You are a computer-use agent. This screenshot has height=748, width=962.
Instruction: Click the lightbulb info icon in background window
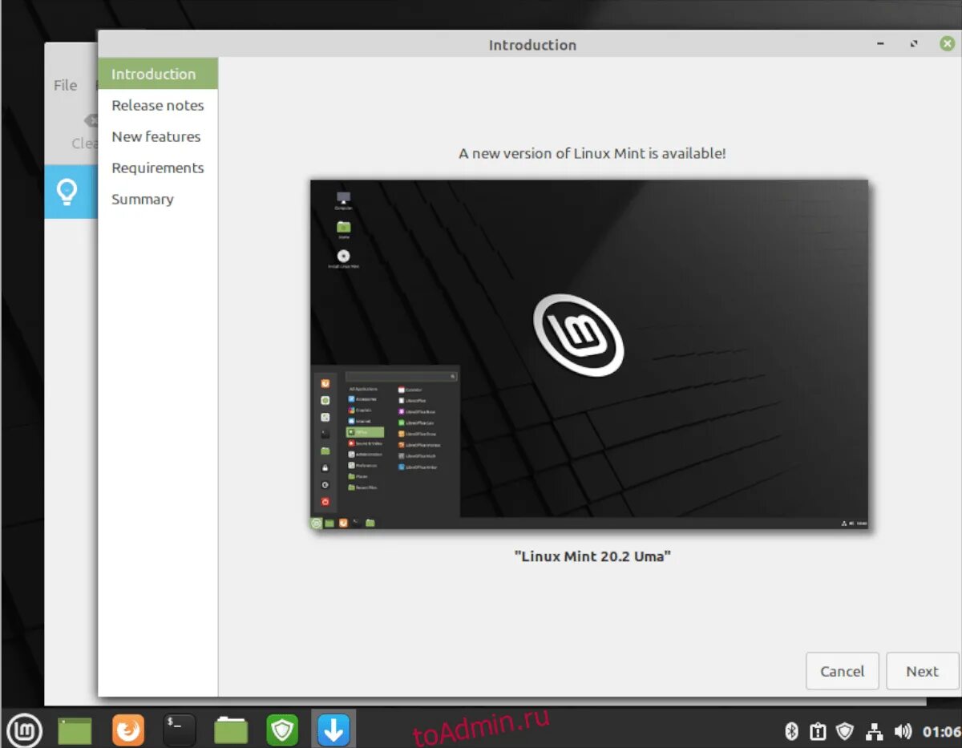coord(67,191)
